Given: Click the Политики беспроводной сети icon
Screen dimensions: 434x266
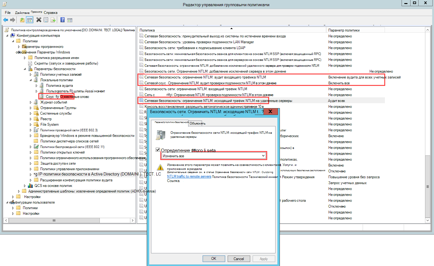Looking at the screenshot, I should [36, 147].
